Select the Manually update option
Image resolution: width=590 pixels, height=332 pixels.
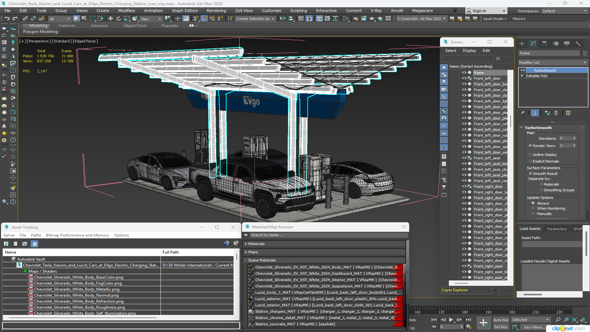coord(533,214)
